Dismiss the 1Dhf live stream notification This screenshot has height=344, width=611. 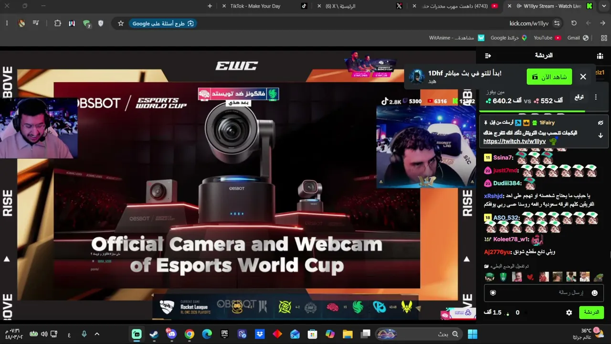tap(583, 76)
